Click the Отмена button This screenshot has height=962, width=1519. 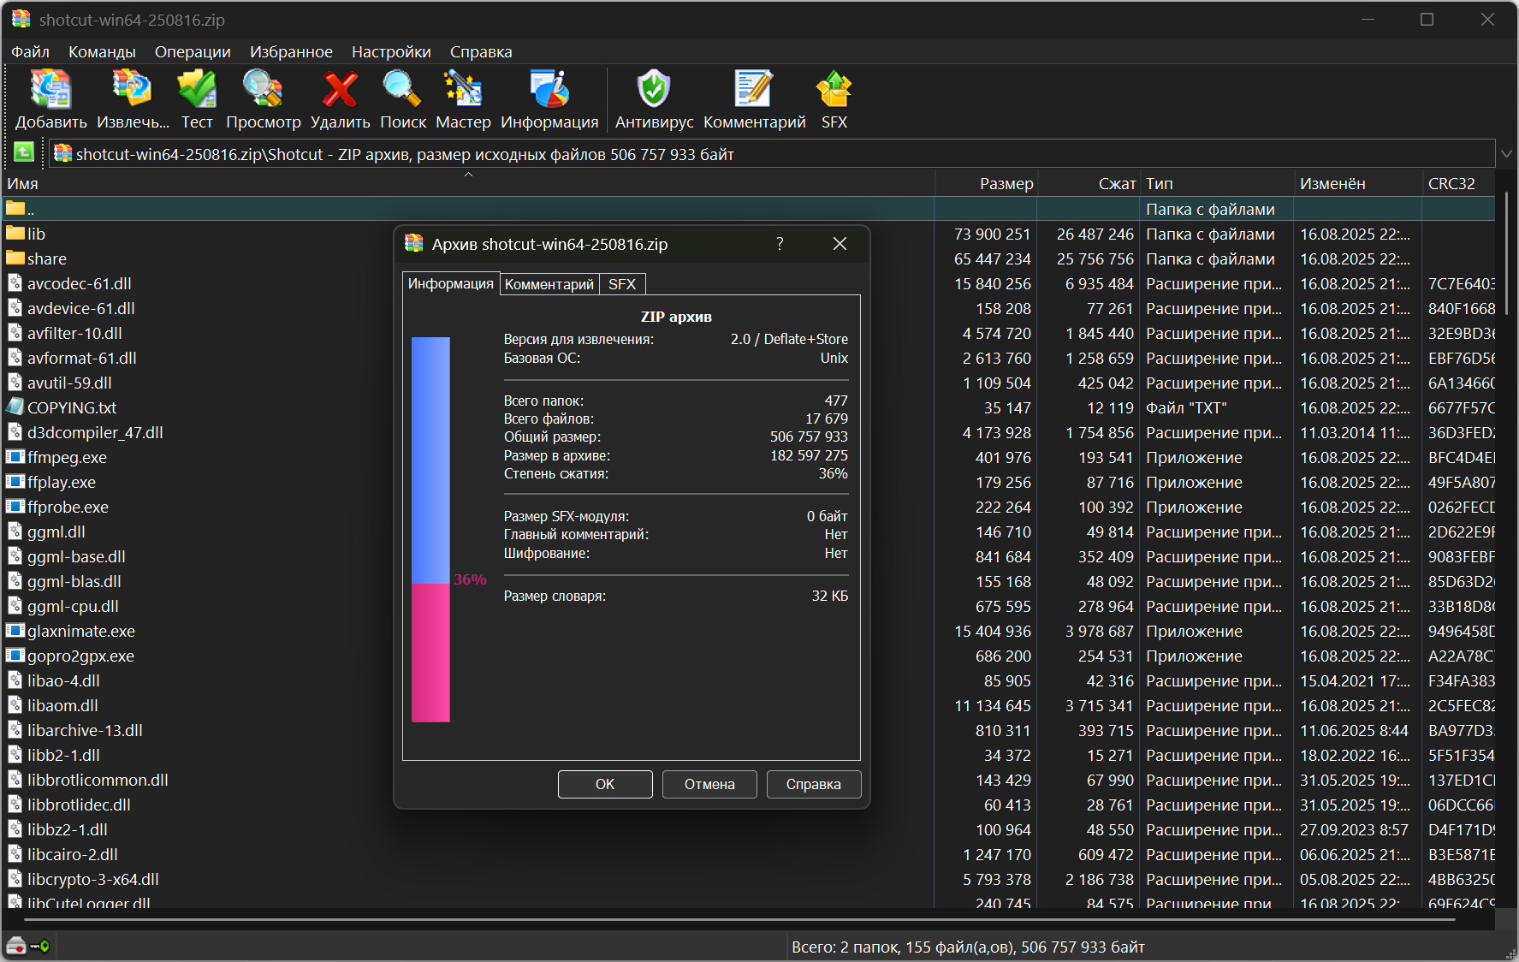(709, 784)
